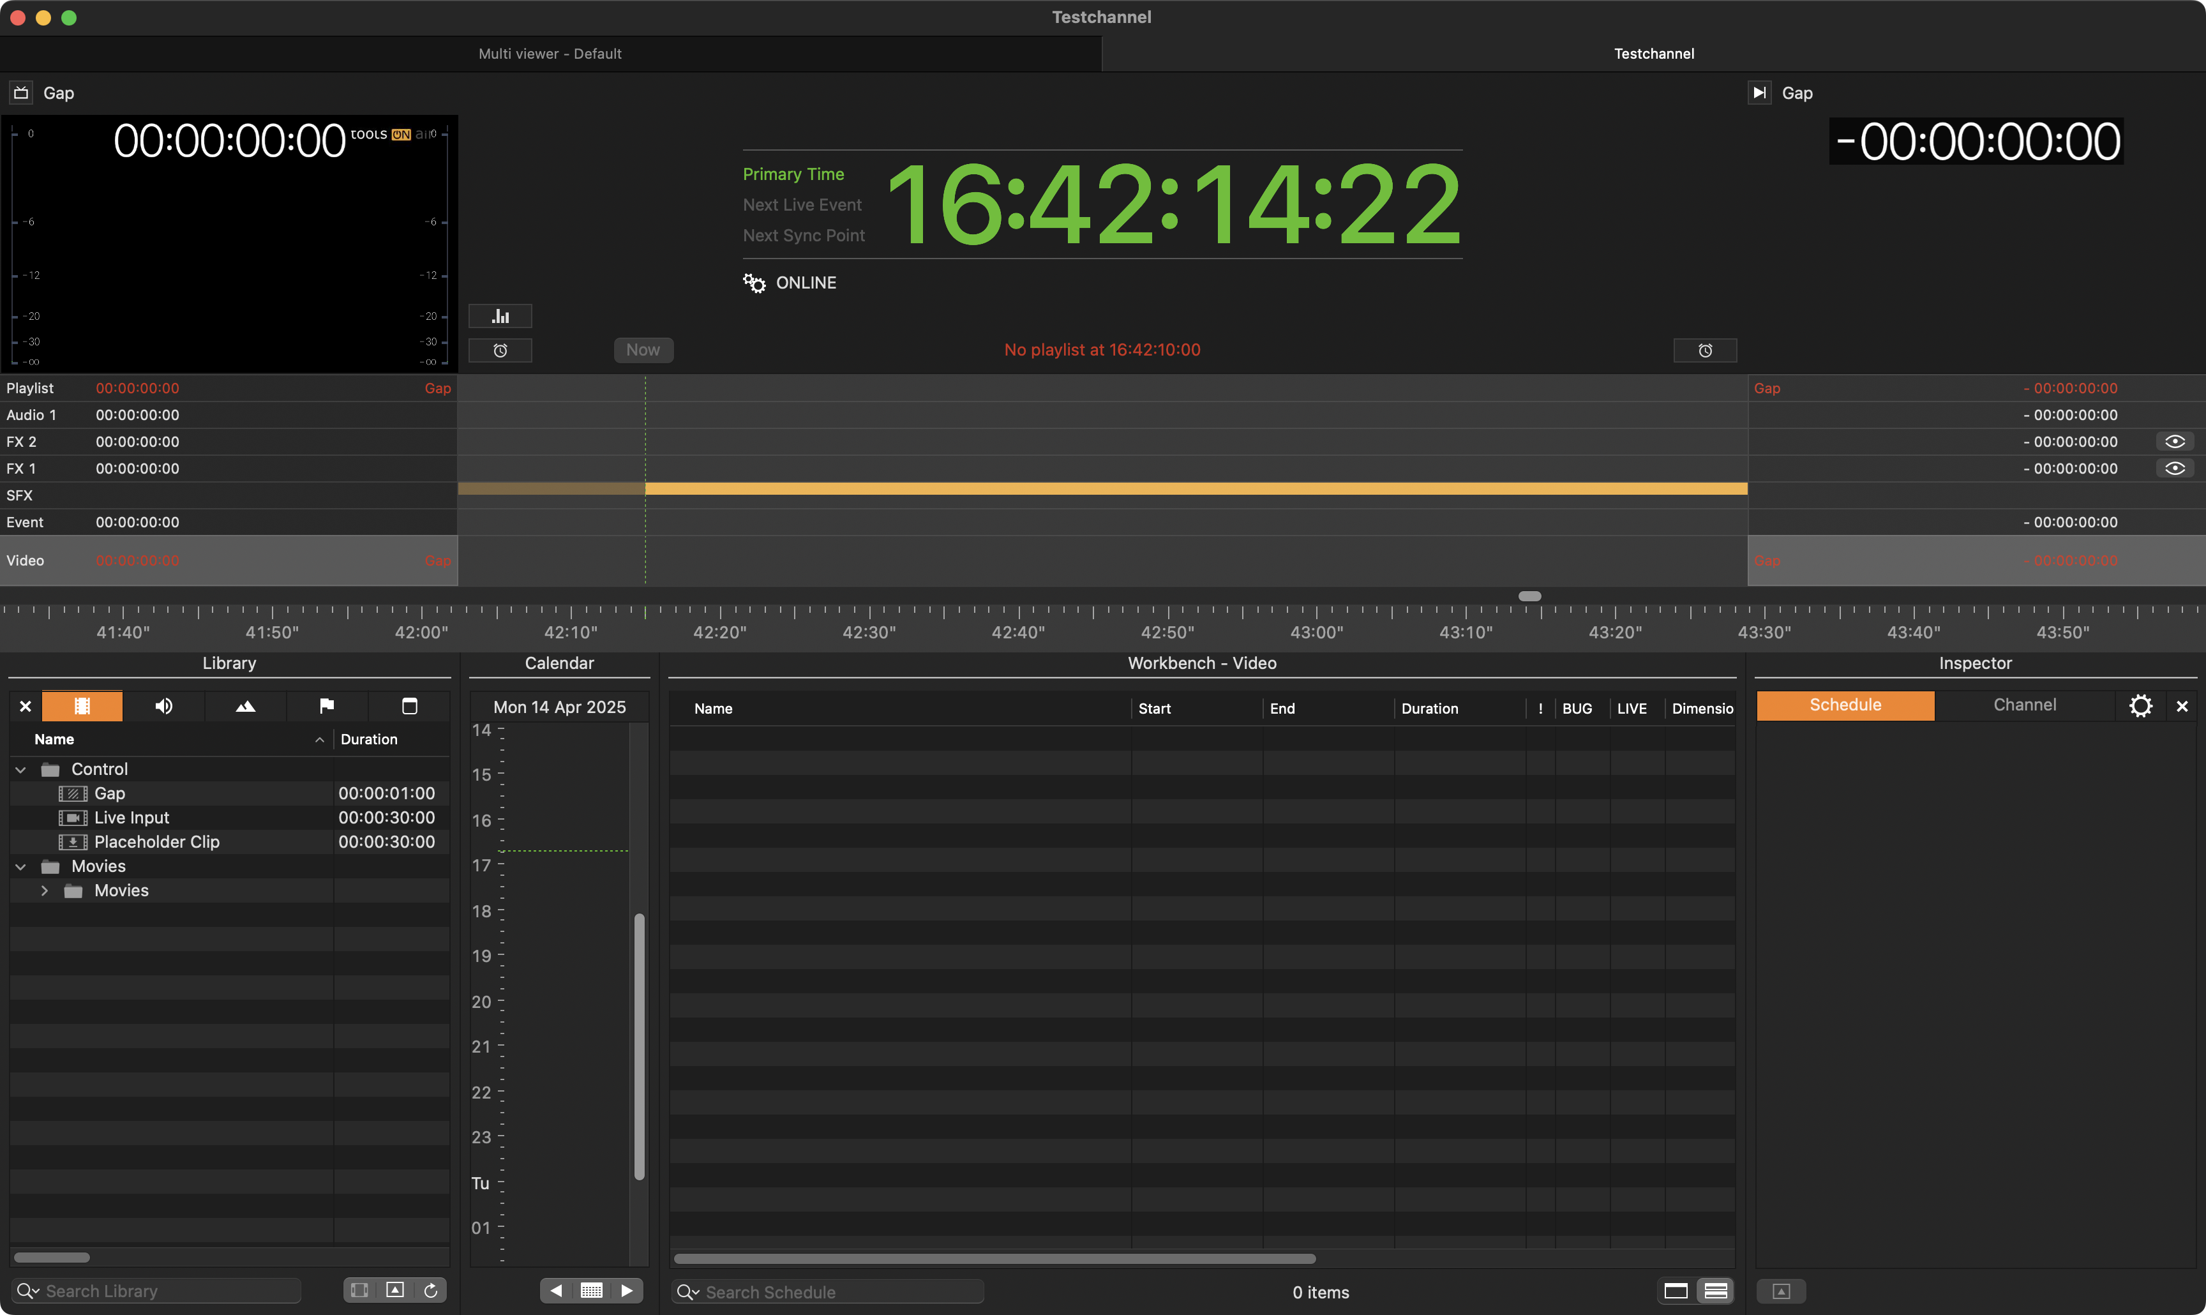2206x1315 pixels.
Task: Select the Video layer row
Action: coord(229,560)
